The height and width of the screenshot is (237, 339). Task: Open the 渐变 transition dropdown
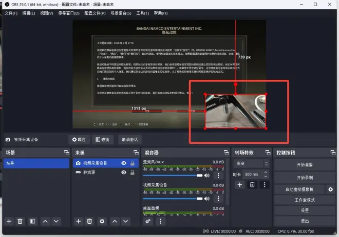(x=251, y=163)
